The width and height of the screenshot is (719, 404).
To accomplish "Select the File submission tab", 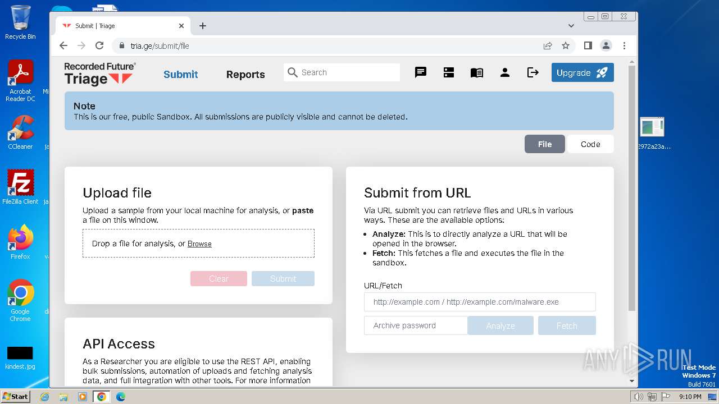I will click(545, 144).
